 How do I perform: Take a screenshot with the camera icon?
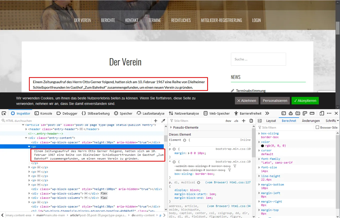pos(298,113)
